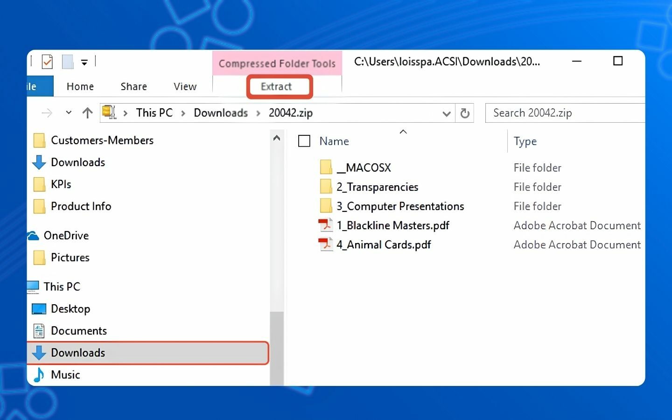Switch to the Home ribbon tab
Image resolution: width=672 pixels, height=420 pixels.
coord(80,86)
